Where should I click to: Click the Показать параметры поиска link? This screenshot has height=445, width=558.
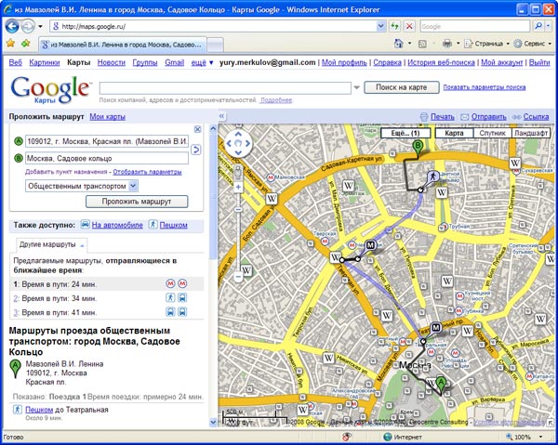point(485,87)
